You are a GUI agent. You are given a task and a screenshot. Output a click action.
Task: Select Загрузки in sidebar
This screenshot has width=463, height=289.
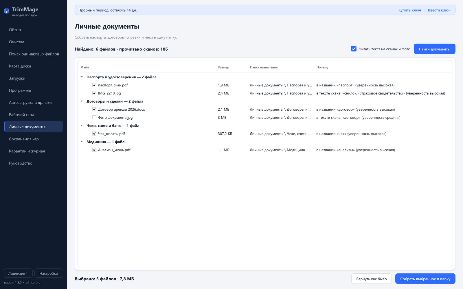34,78
